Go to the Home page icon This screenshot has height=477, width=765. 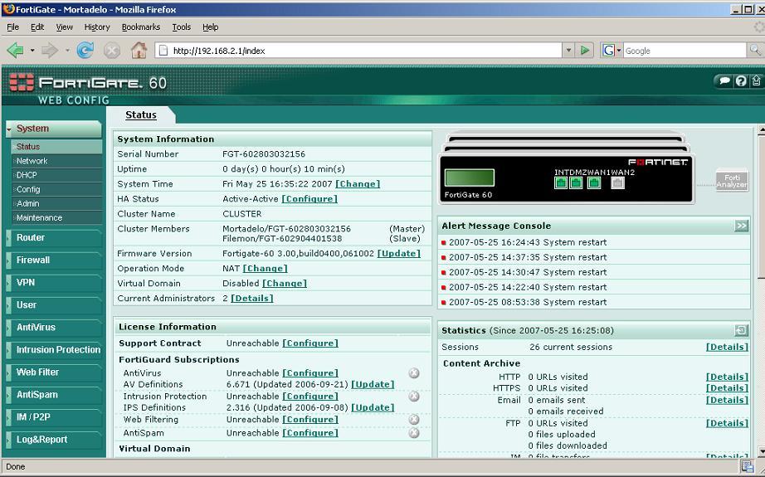point(139,50)
